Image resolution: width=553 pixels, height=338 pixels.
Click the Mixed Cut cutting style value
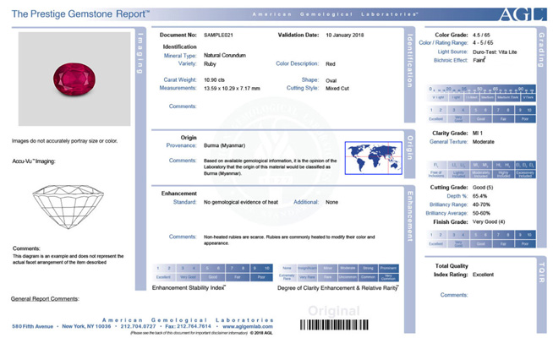pos(337,89)
